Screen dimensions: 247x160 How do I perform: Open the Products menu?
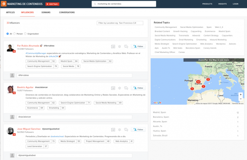[207, 4]
